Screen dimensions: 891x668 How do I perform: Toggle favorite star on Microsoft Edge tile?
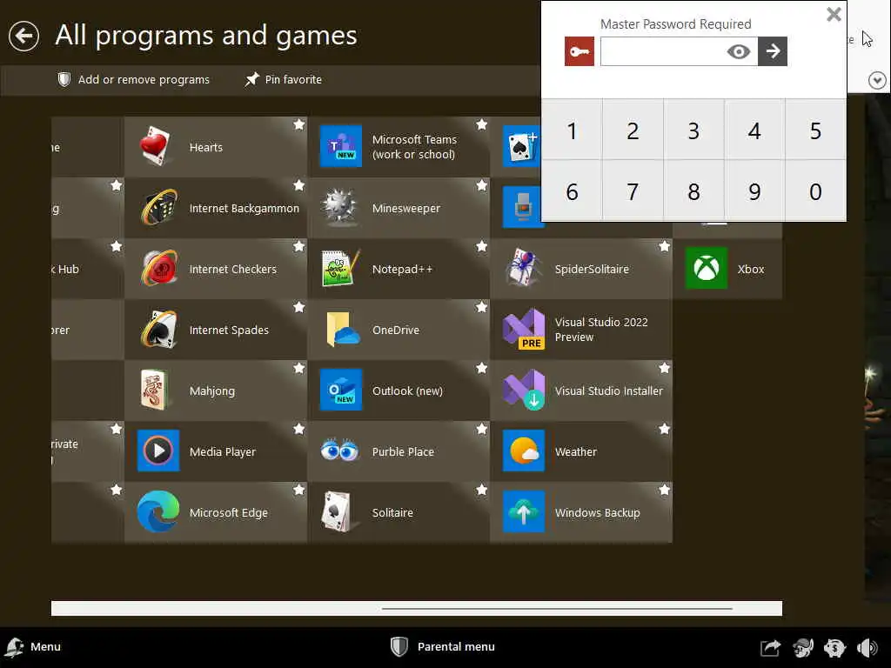pos(299,490)
